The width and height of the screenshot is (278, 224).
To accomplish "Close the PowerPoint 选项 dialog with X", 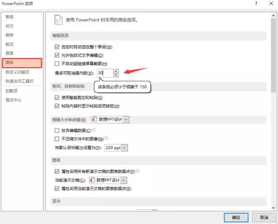I will tap(270, 4).
